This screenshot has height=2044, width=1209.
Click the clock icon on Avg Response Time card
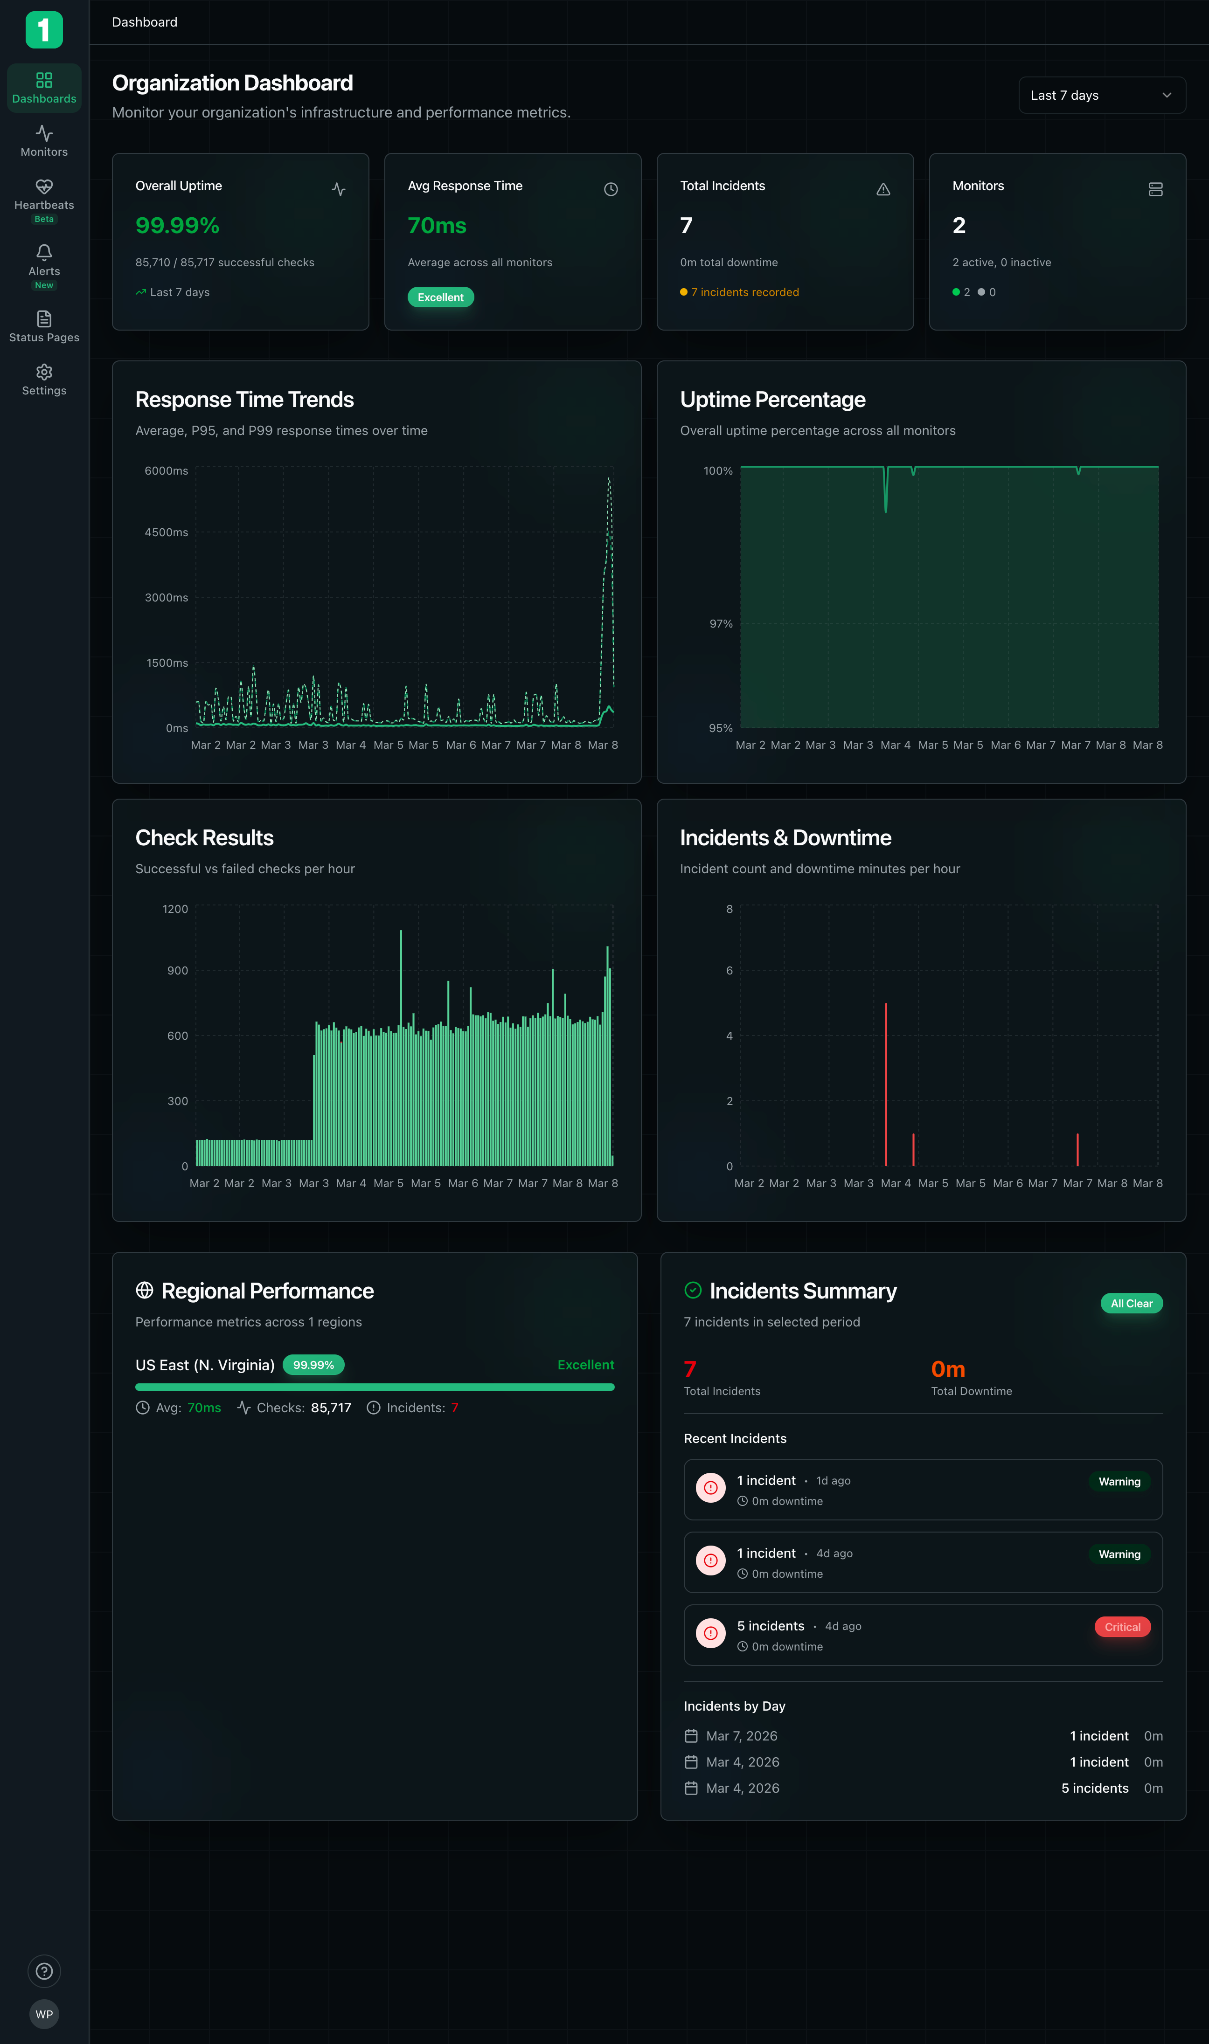pos(612,189)
